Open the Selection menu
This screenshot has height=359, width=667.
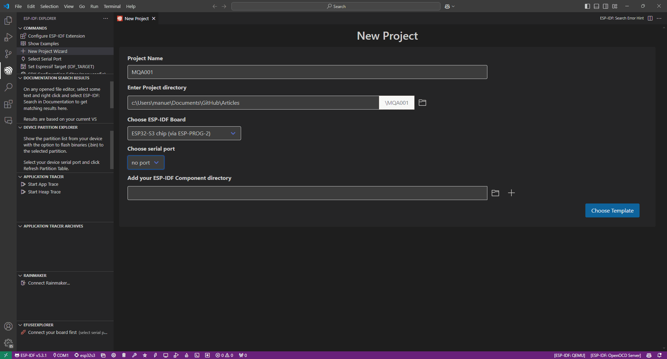pyautogui.click(x=49, y=6)
